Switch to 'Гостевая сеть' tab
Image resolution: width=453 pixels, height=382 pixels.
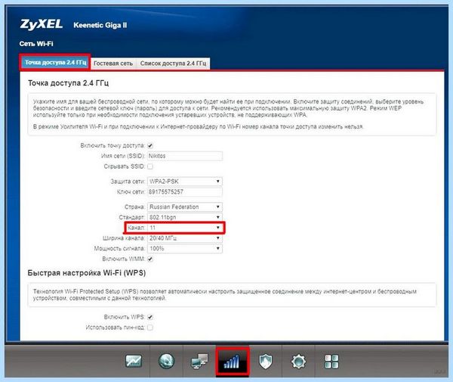click(113, 64)
